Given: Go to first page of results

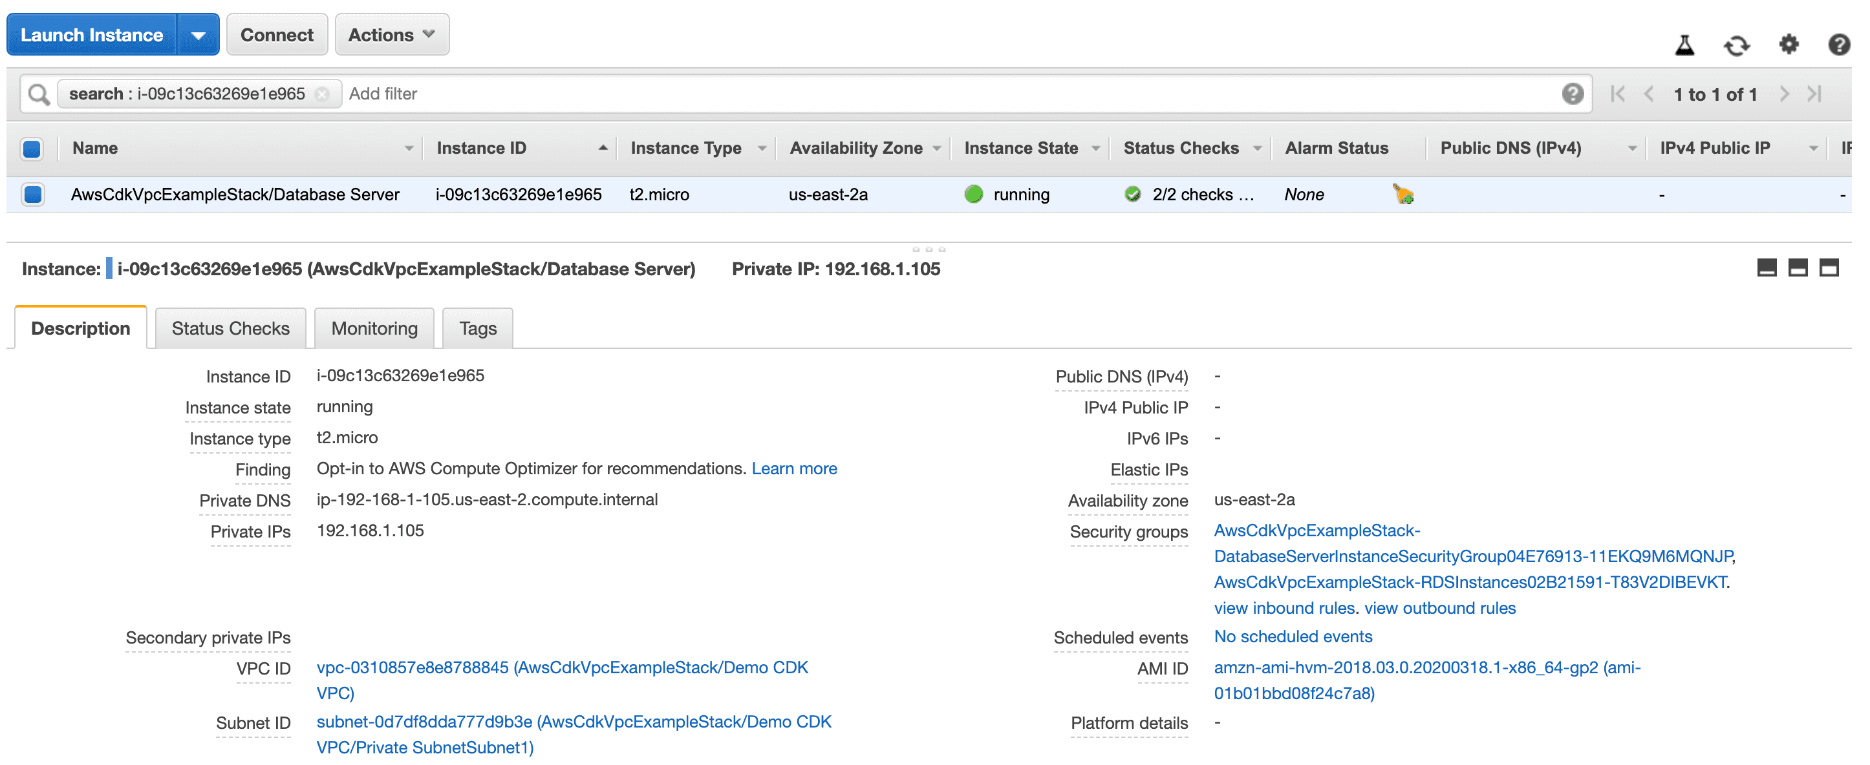Looking at the screenshot, I should click(1617, 94).
